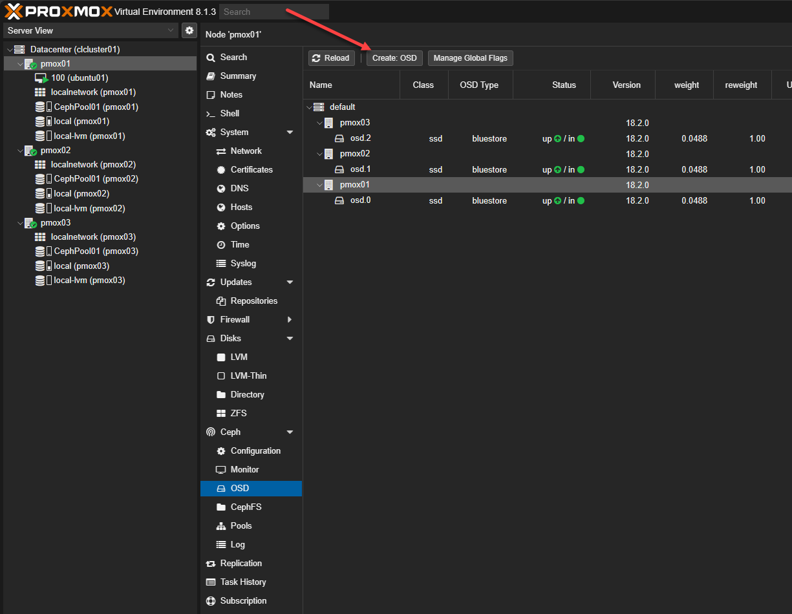The height and width of the screenshot is (614, 792).
Task: Go to the Shell menu entry
Action: pyautogui.click(x=230, y=114)
